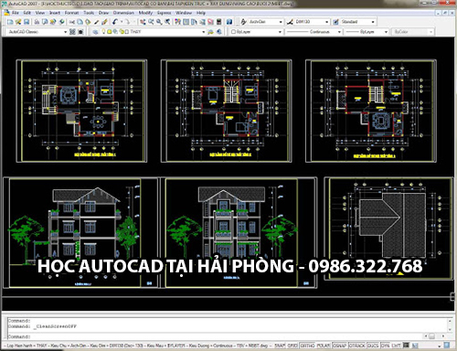Toggle DUCS in status bar
This screenshot has width=457, height=351.
373,346
